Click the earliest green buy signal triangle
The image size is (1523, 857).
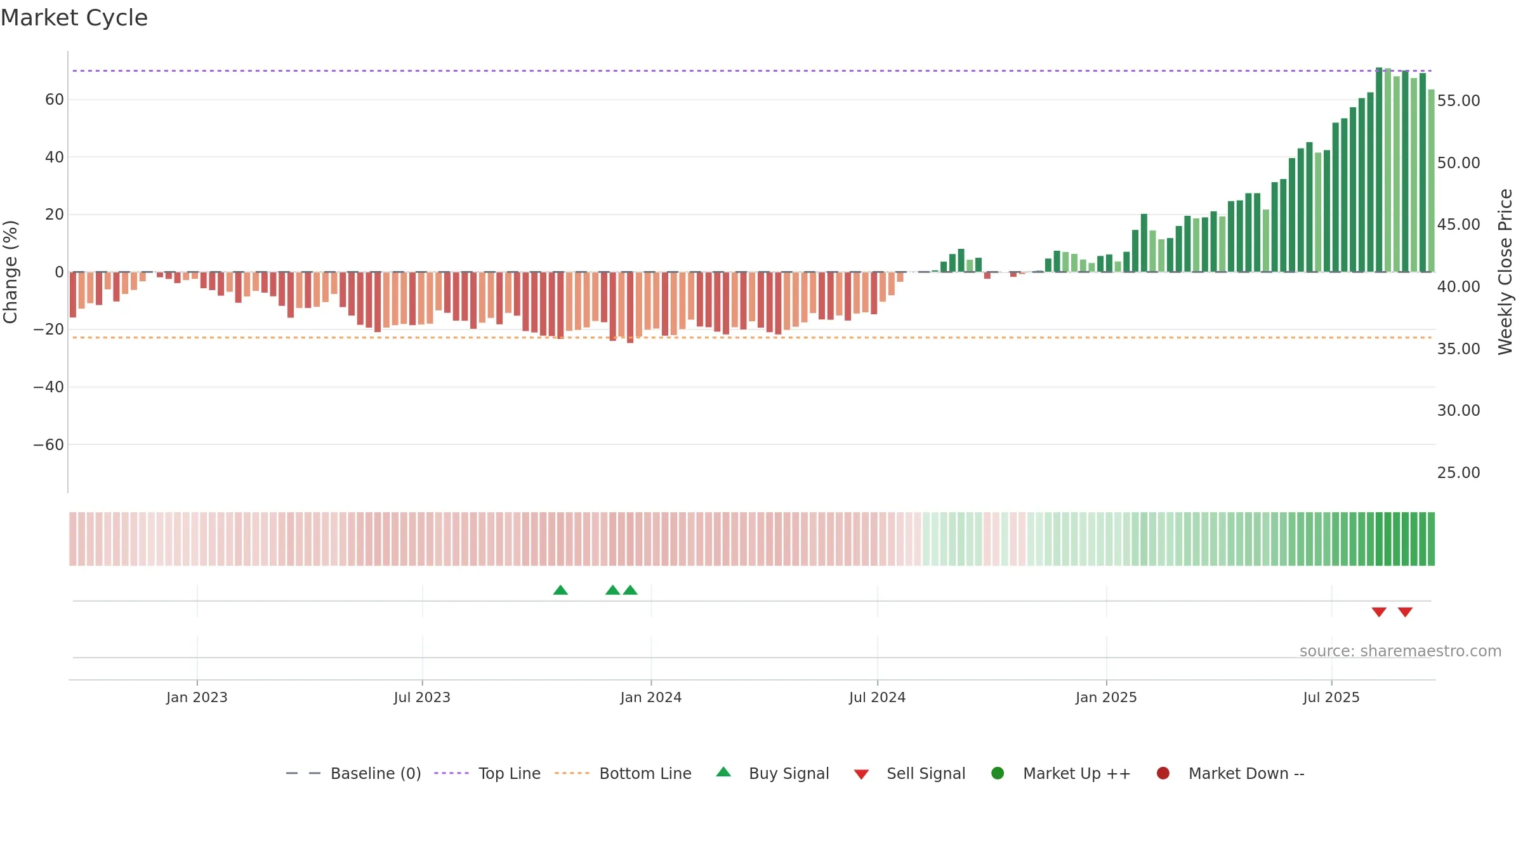point(560,590)
